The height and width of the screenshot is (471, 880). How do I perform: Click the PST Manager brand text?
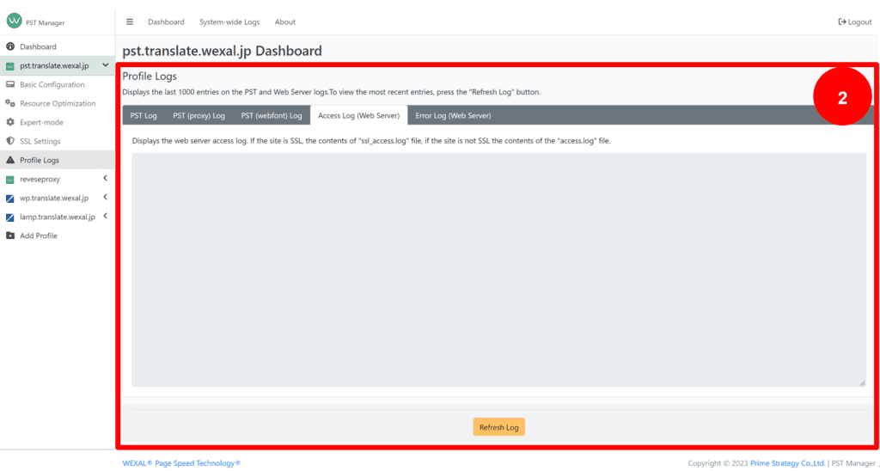click(x=46, y=23)
